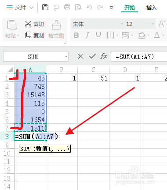Expand the 粘贴 dropdown arrow
The image size is (167, 190).
coord(18,36)
